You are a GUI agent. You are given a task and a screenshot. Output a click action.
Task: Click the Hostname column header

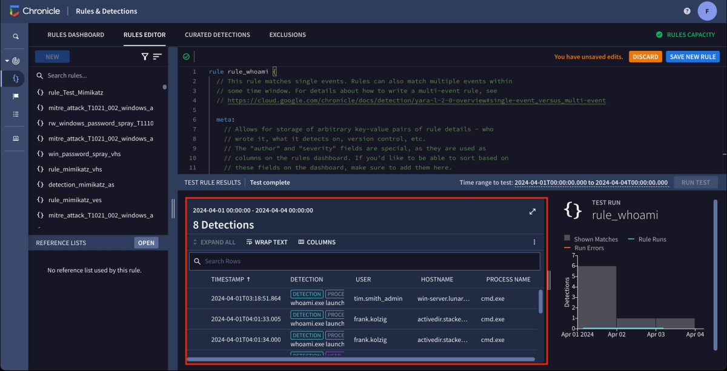click(x=437, y=280)
